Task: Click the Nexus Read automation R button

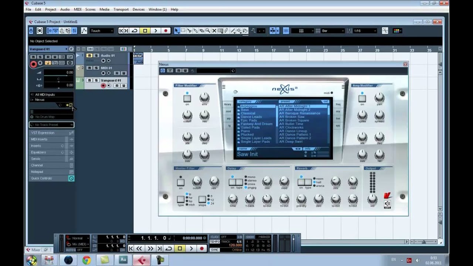Action: 178,71
